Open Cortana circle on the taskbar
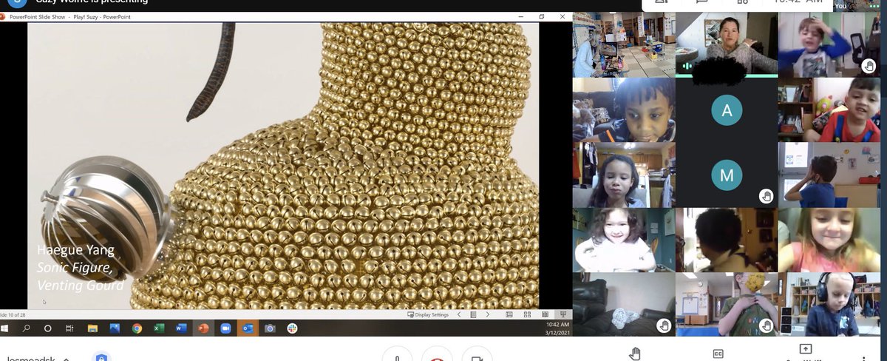Screen dimensions: 887x361 48,328
